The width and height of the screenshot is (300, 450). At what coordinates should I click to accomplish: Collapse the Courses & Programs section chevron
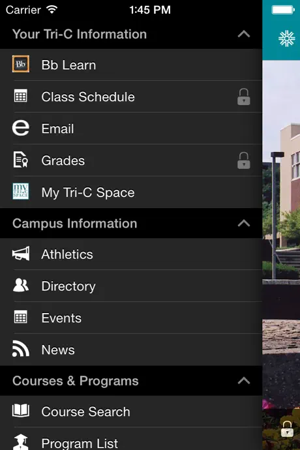(244, 381)
